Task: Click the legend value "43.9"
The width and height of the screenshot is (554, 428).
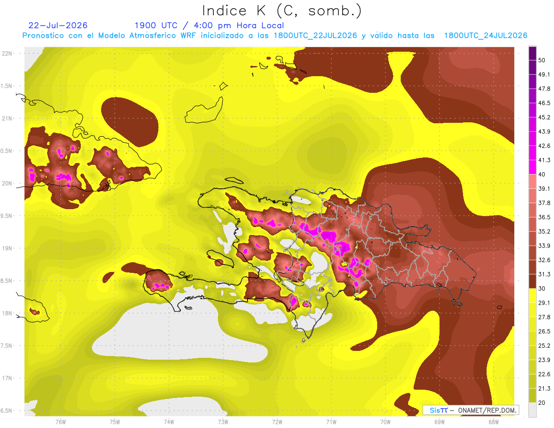Action: coord(544,132)
